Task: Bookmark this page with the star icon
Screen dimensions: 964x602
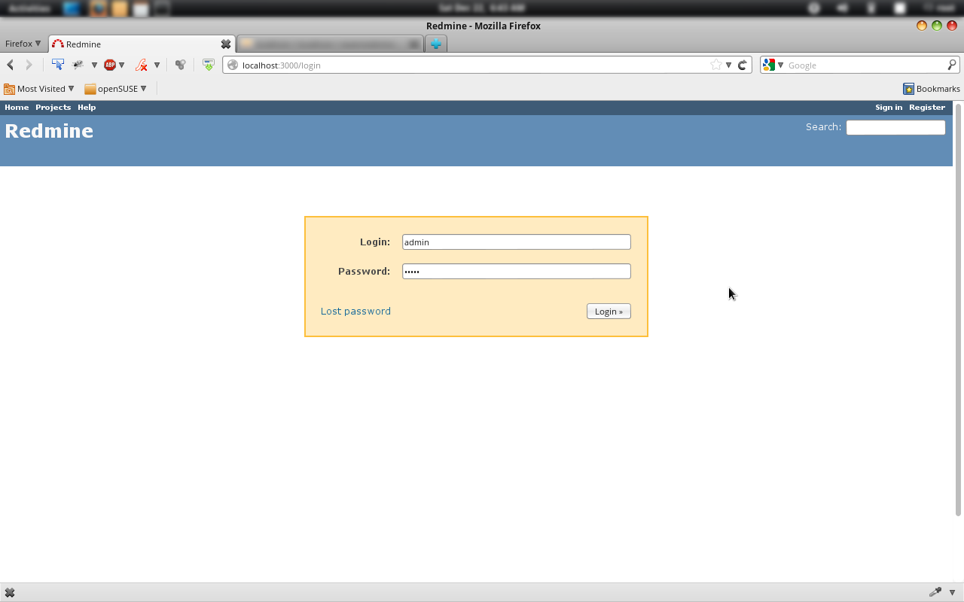Action: 716,65
